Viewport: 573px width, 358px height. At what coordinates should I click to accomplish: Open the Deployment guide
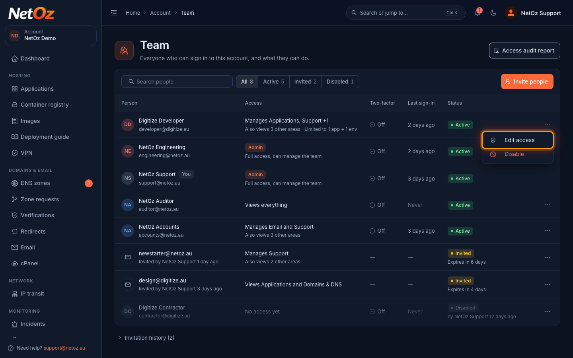pos(51,137)
